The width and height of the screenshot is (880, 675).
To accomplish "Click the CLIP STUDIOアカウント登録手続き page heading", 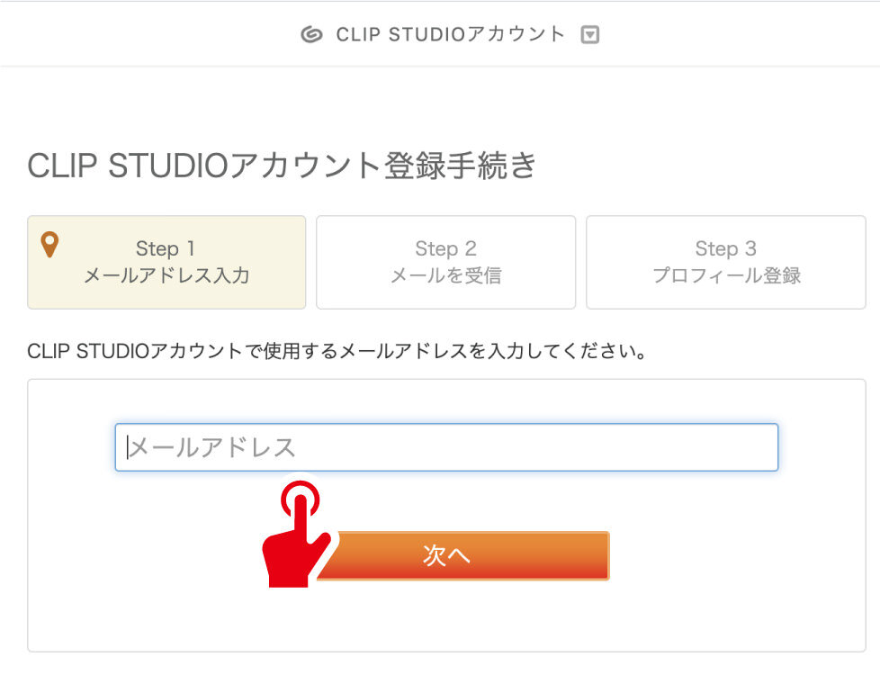I will coord(282,166).
